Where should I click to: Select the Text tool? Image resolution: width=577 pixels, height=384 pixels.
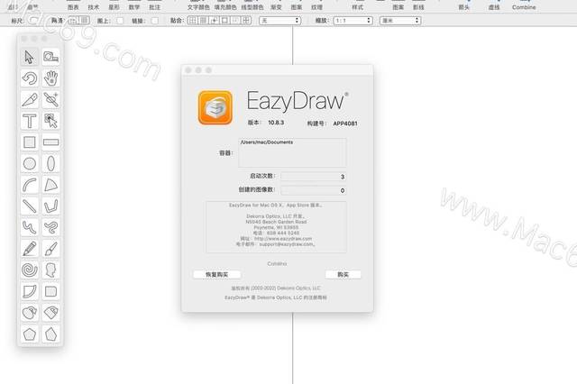[30, 121]
